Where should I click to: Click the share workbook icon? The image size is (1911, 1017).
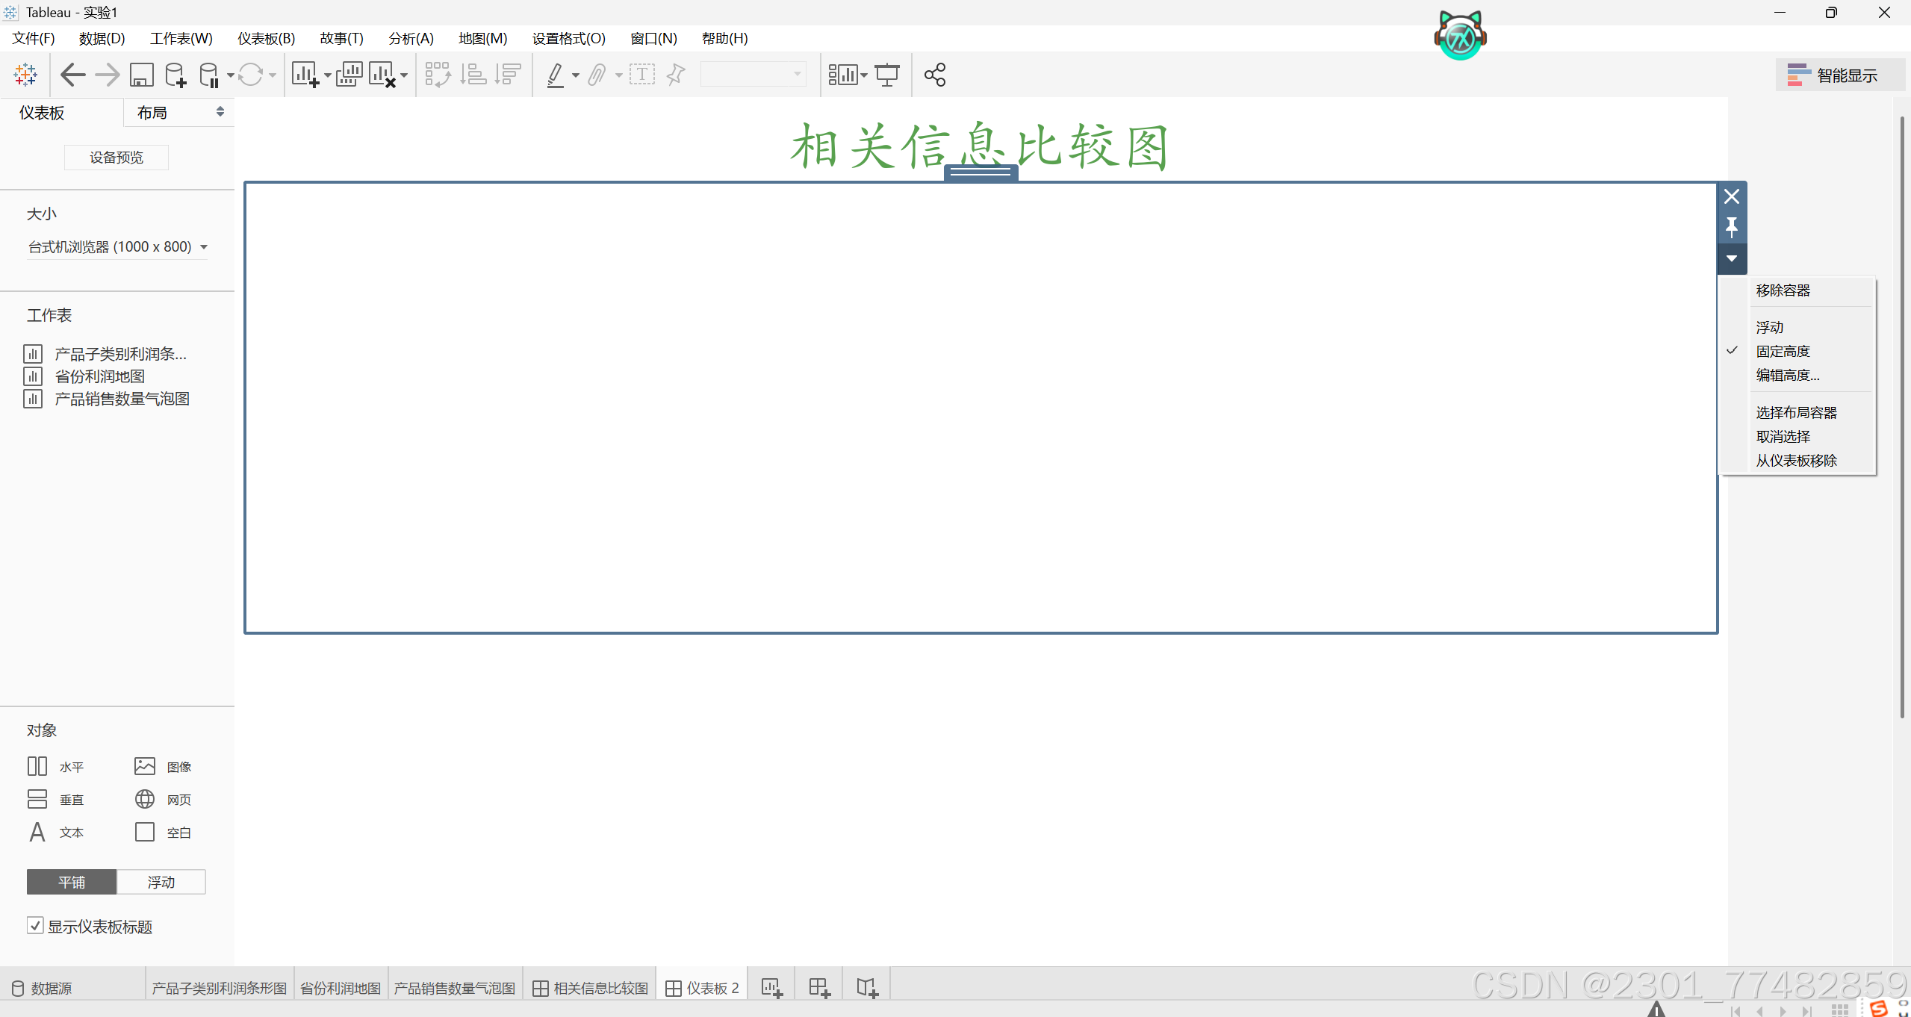tap(934, 75)
